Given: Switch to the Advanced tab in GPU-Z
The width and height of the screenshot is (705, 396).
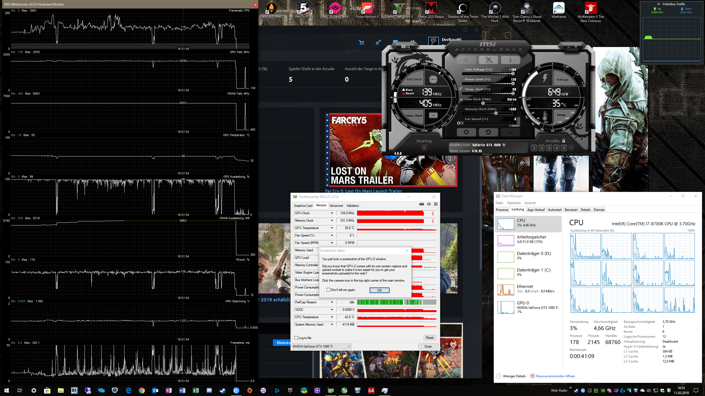Looking at the screenshot, I should point(336,205).
